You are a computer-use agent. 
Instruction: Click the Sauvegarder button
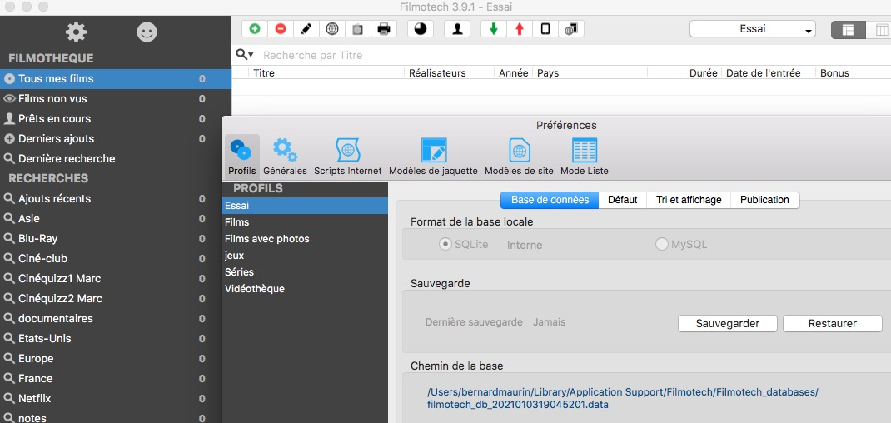[x=727, y=323]
